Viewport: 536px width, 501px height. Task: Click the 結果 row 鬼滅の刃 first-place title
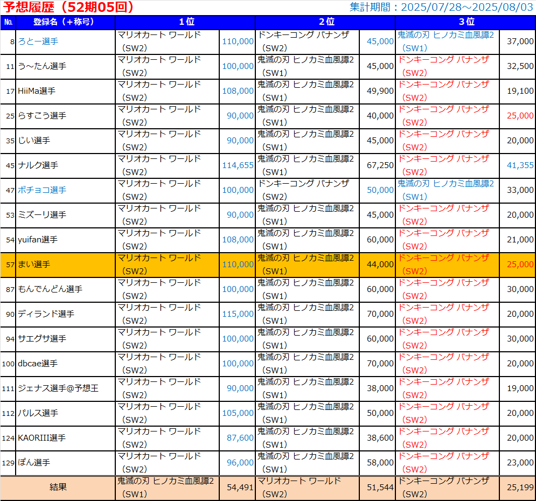tap(166, 488)
